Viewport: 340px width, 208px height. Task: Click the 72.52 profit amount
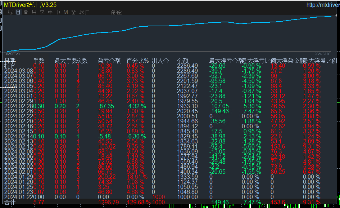[x=105, y=161]
